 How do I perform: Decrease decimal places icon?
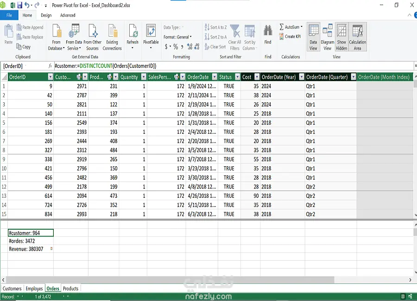tap(197, 47)
